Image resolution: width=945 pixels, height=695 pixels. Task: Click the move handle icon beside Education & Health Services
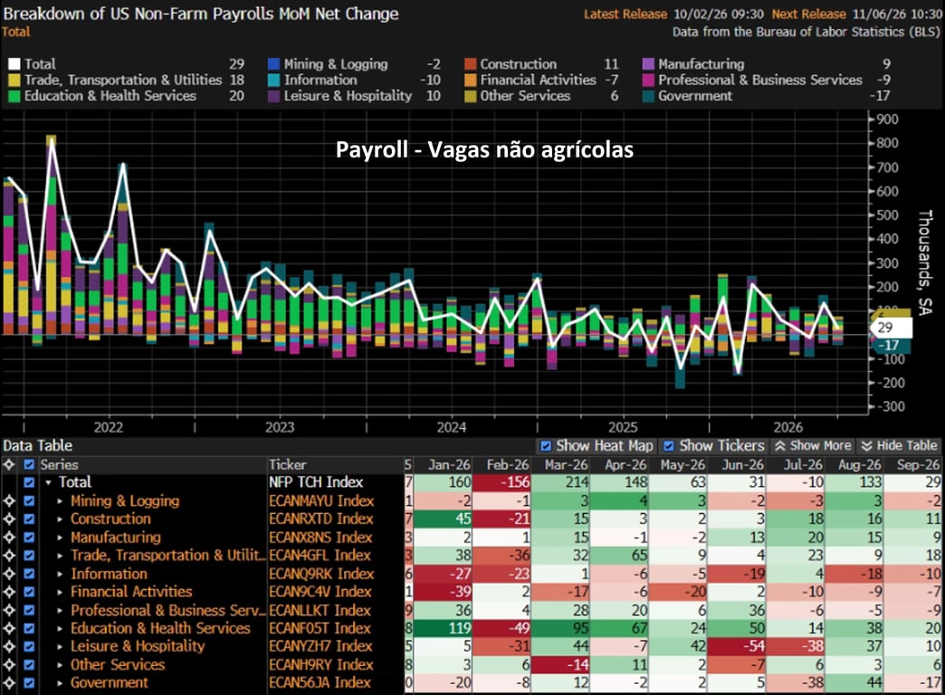9,628
